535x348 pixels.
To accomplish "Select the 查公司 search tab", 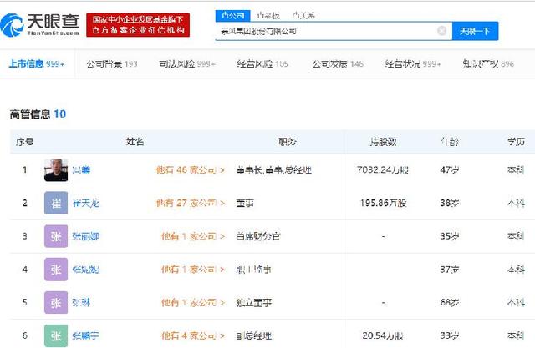I will click(232, 15).
